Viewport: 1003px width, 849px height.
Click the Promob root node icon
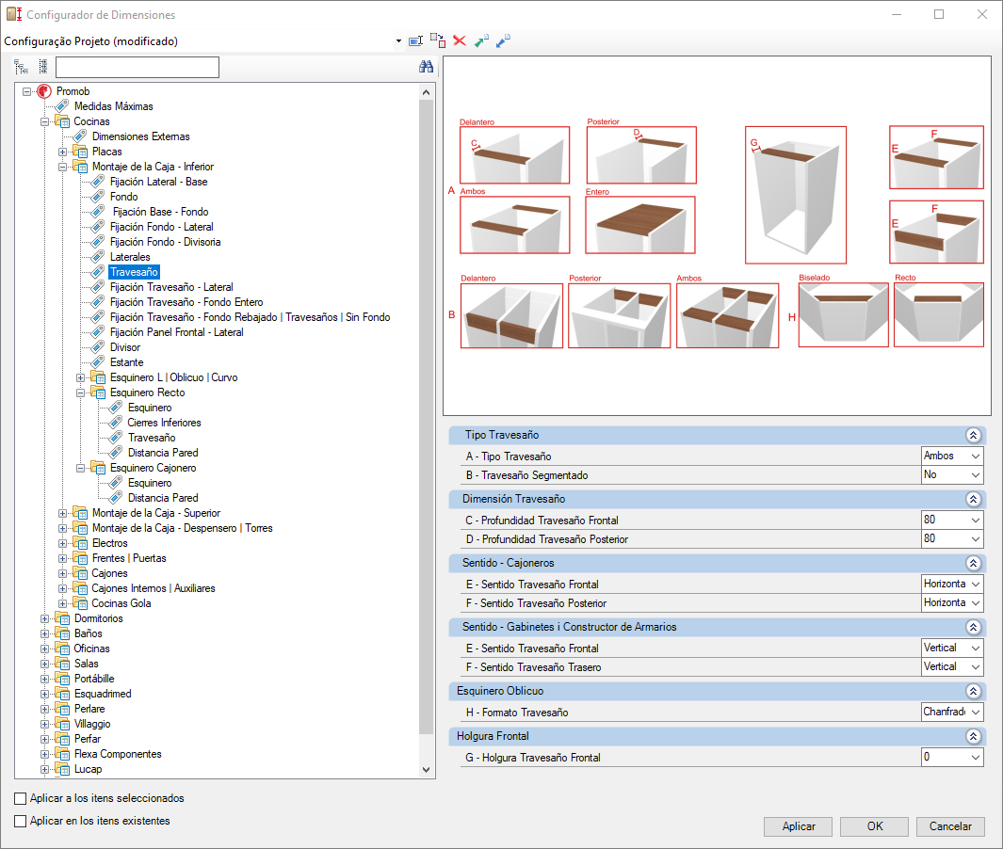click(x=44, y=91)
